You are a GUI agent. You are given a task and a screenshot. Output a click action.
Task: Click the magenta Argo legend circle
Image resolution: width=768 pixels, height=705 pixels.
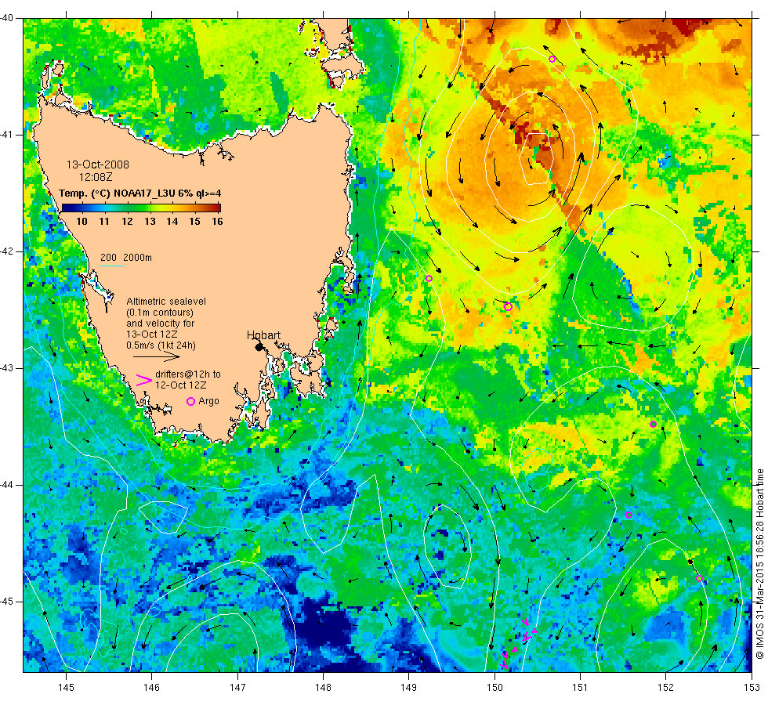pos(191,401)
